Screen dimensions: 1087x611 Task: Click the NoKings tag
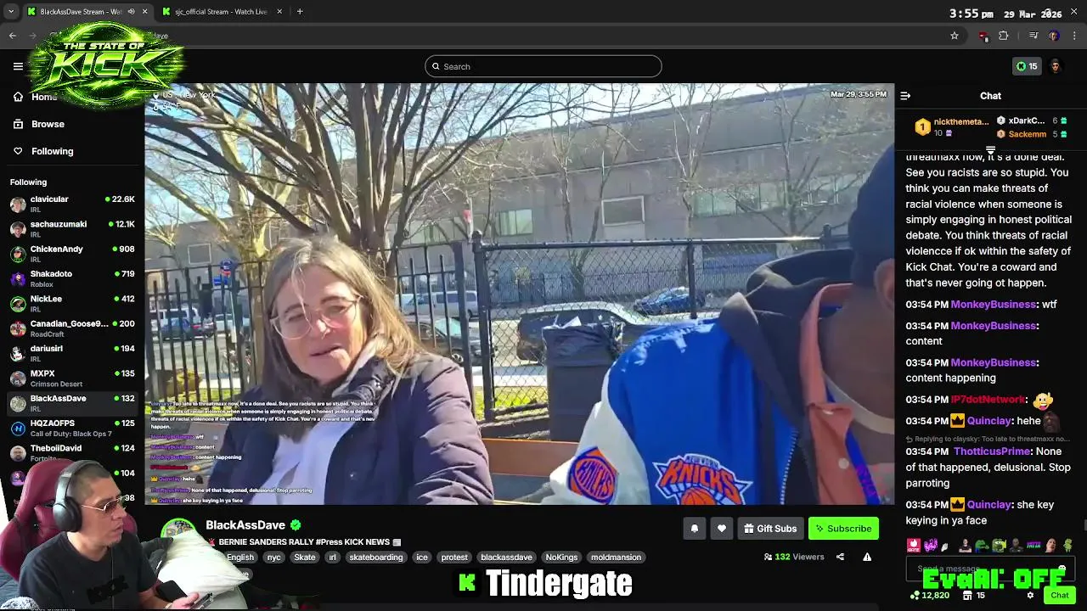561,558
